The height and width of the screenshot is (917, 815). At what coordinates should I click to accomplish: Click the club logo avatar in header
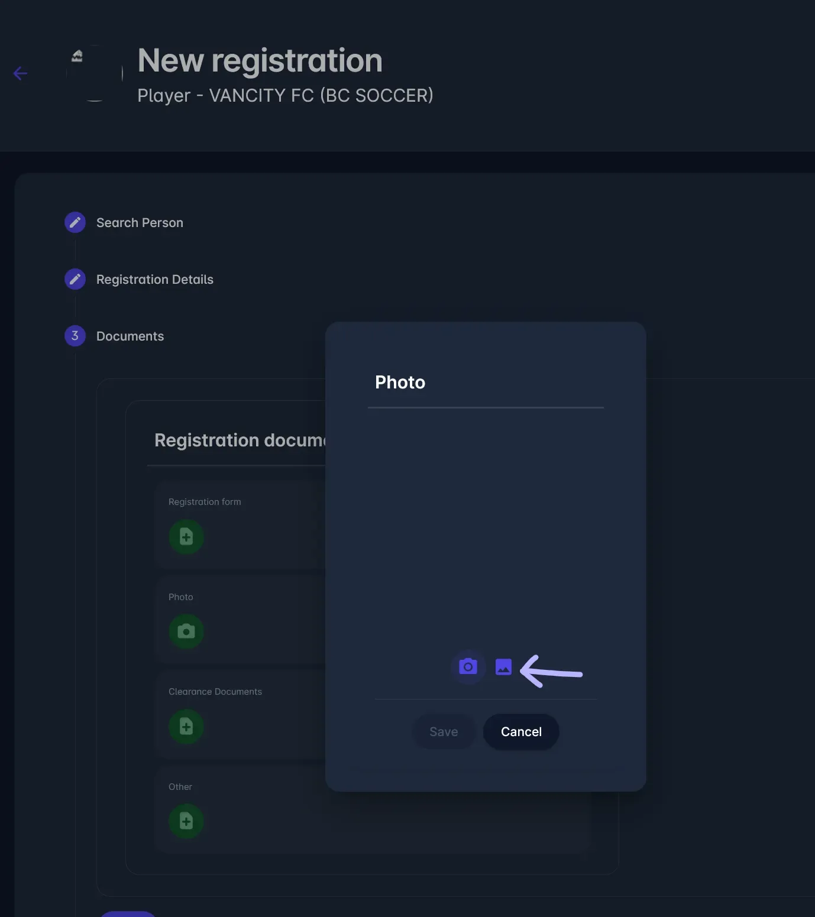tap(94, 73)
